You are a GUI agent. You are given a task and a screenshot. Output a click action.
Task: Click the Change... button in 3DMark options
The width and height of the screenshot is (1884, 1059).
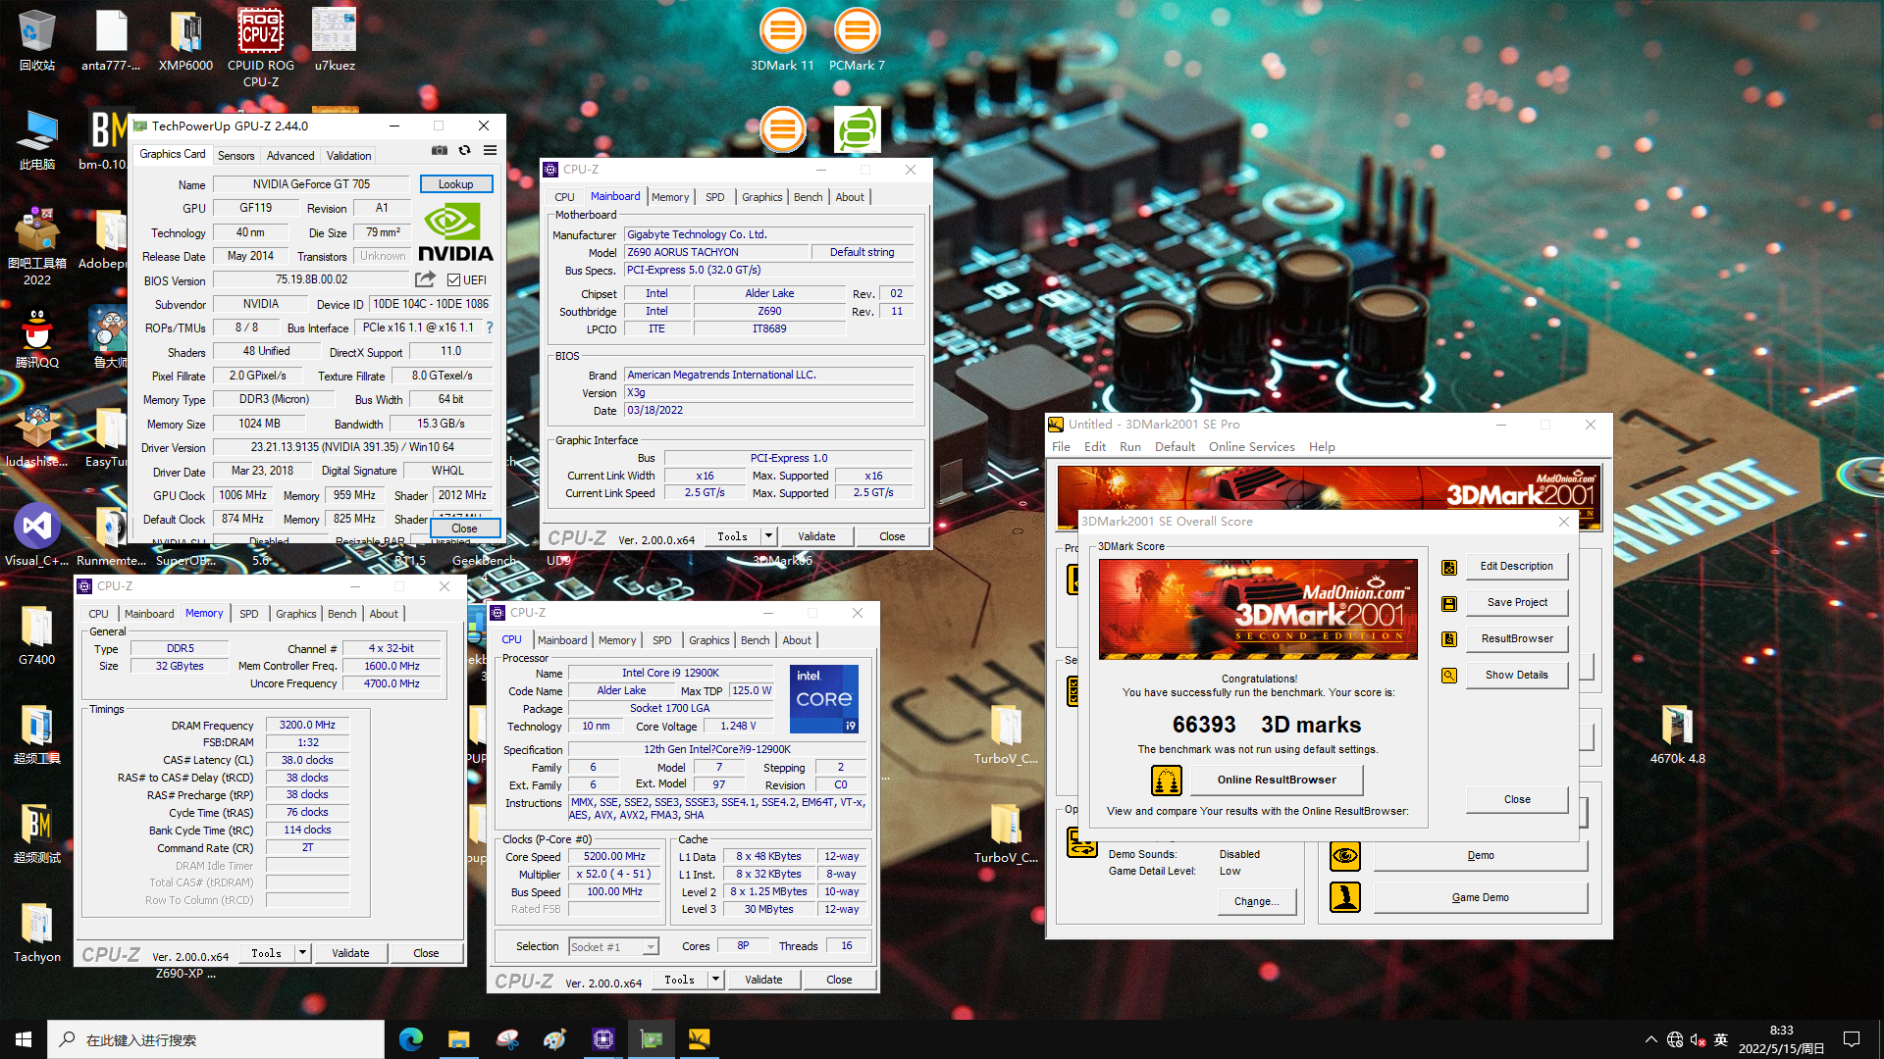[1256, 902]
